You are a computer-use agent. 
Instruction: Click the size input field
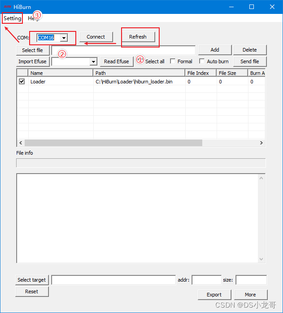[251, 280]
